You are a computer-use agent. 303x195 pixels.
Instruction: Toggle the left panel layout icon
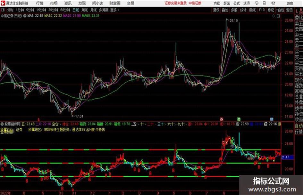[x=3, y=10]
